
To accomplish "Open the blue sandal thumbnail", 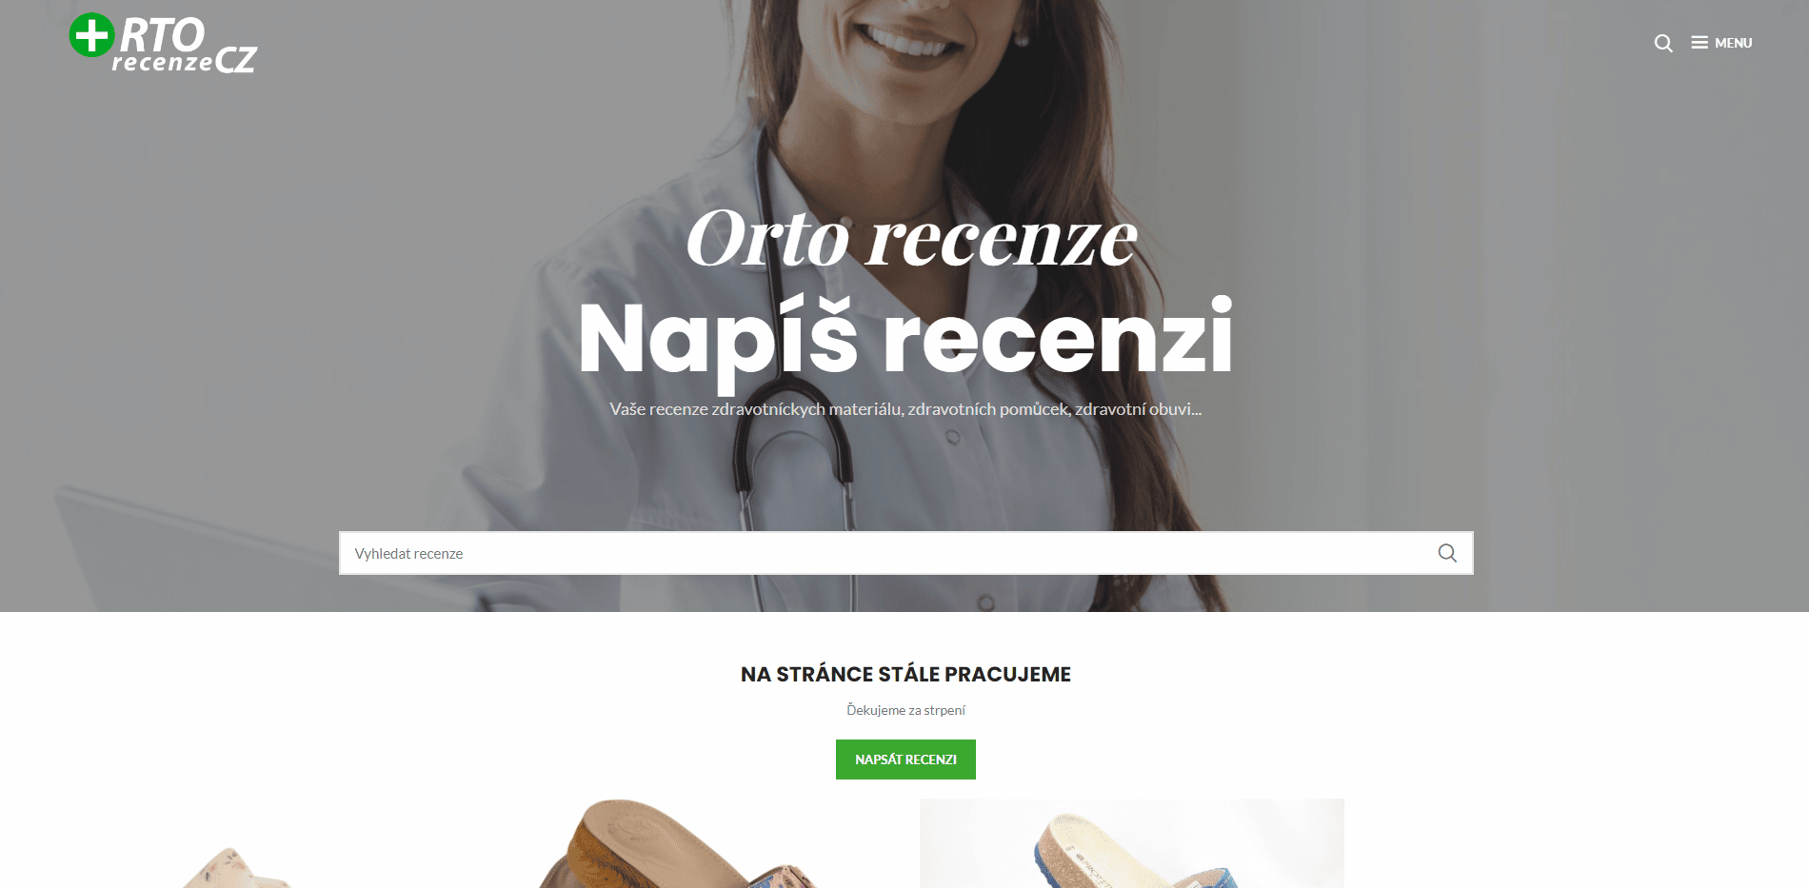I will click(1132, 843).
